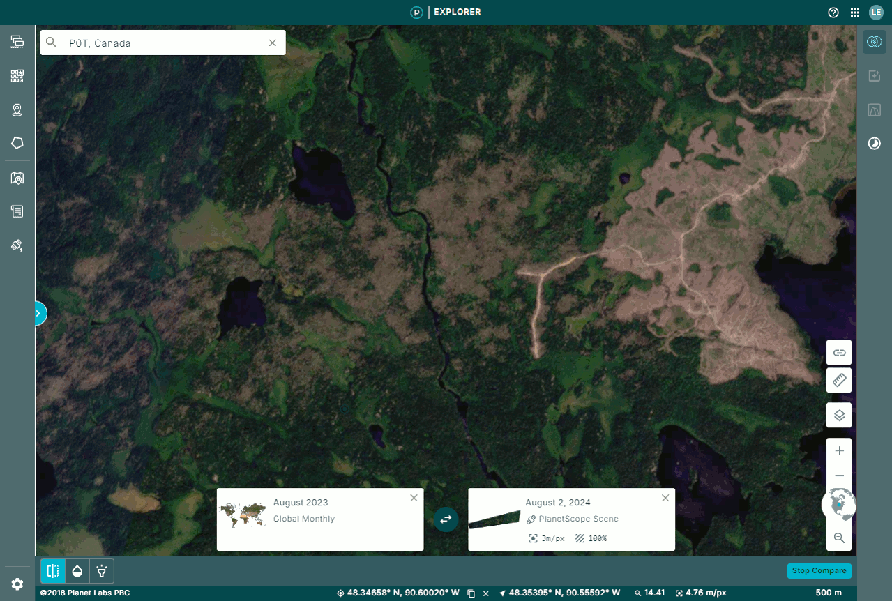Zoom out with minus button
Screen dimensions: 892x601
click(839, 476)
